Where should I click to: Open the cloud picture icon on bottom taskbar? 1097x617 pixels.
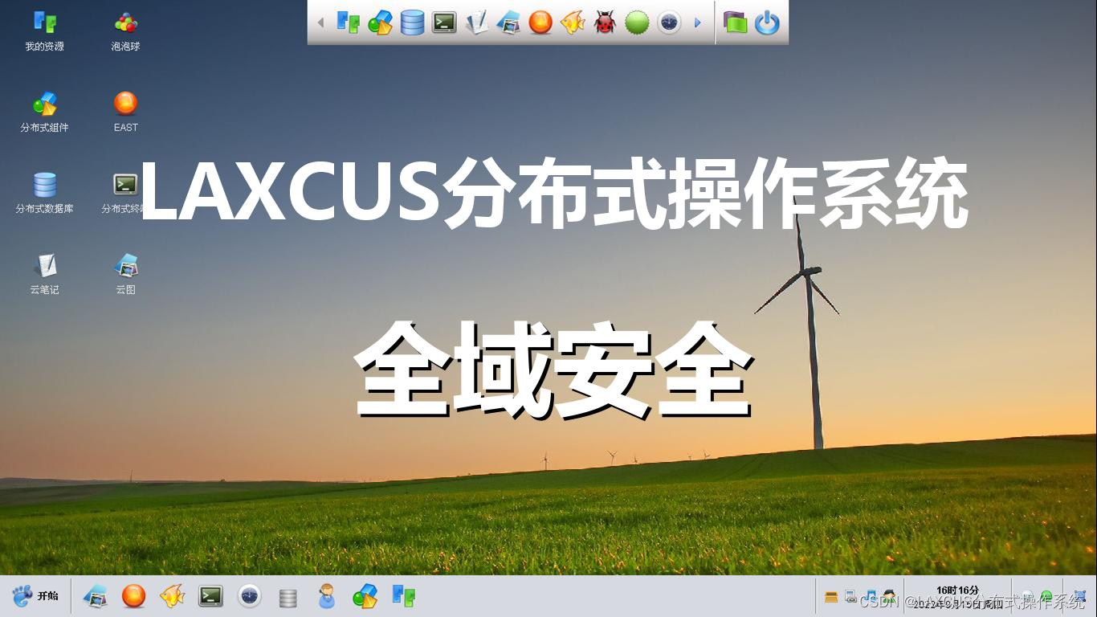point(96,596)
